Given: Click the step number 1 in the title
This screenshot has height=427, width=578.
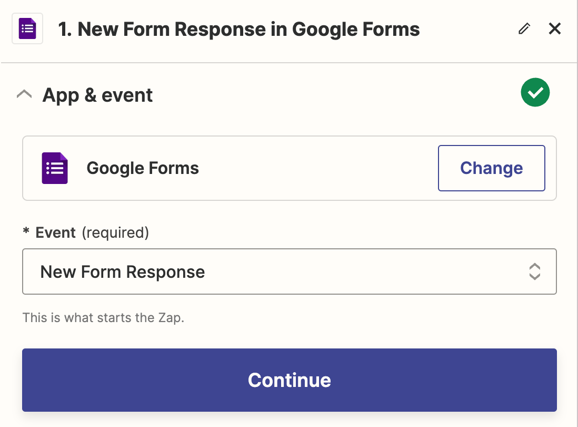Looking at the screenshot, I should 64,30.
